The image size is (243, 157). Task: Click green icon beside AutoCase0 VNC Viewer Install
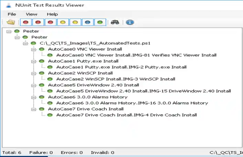point(42,49)
